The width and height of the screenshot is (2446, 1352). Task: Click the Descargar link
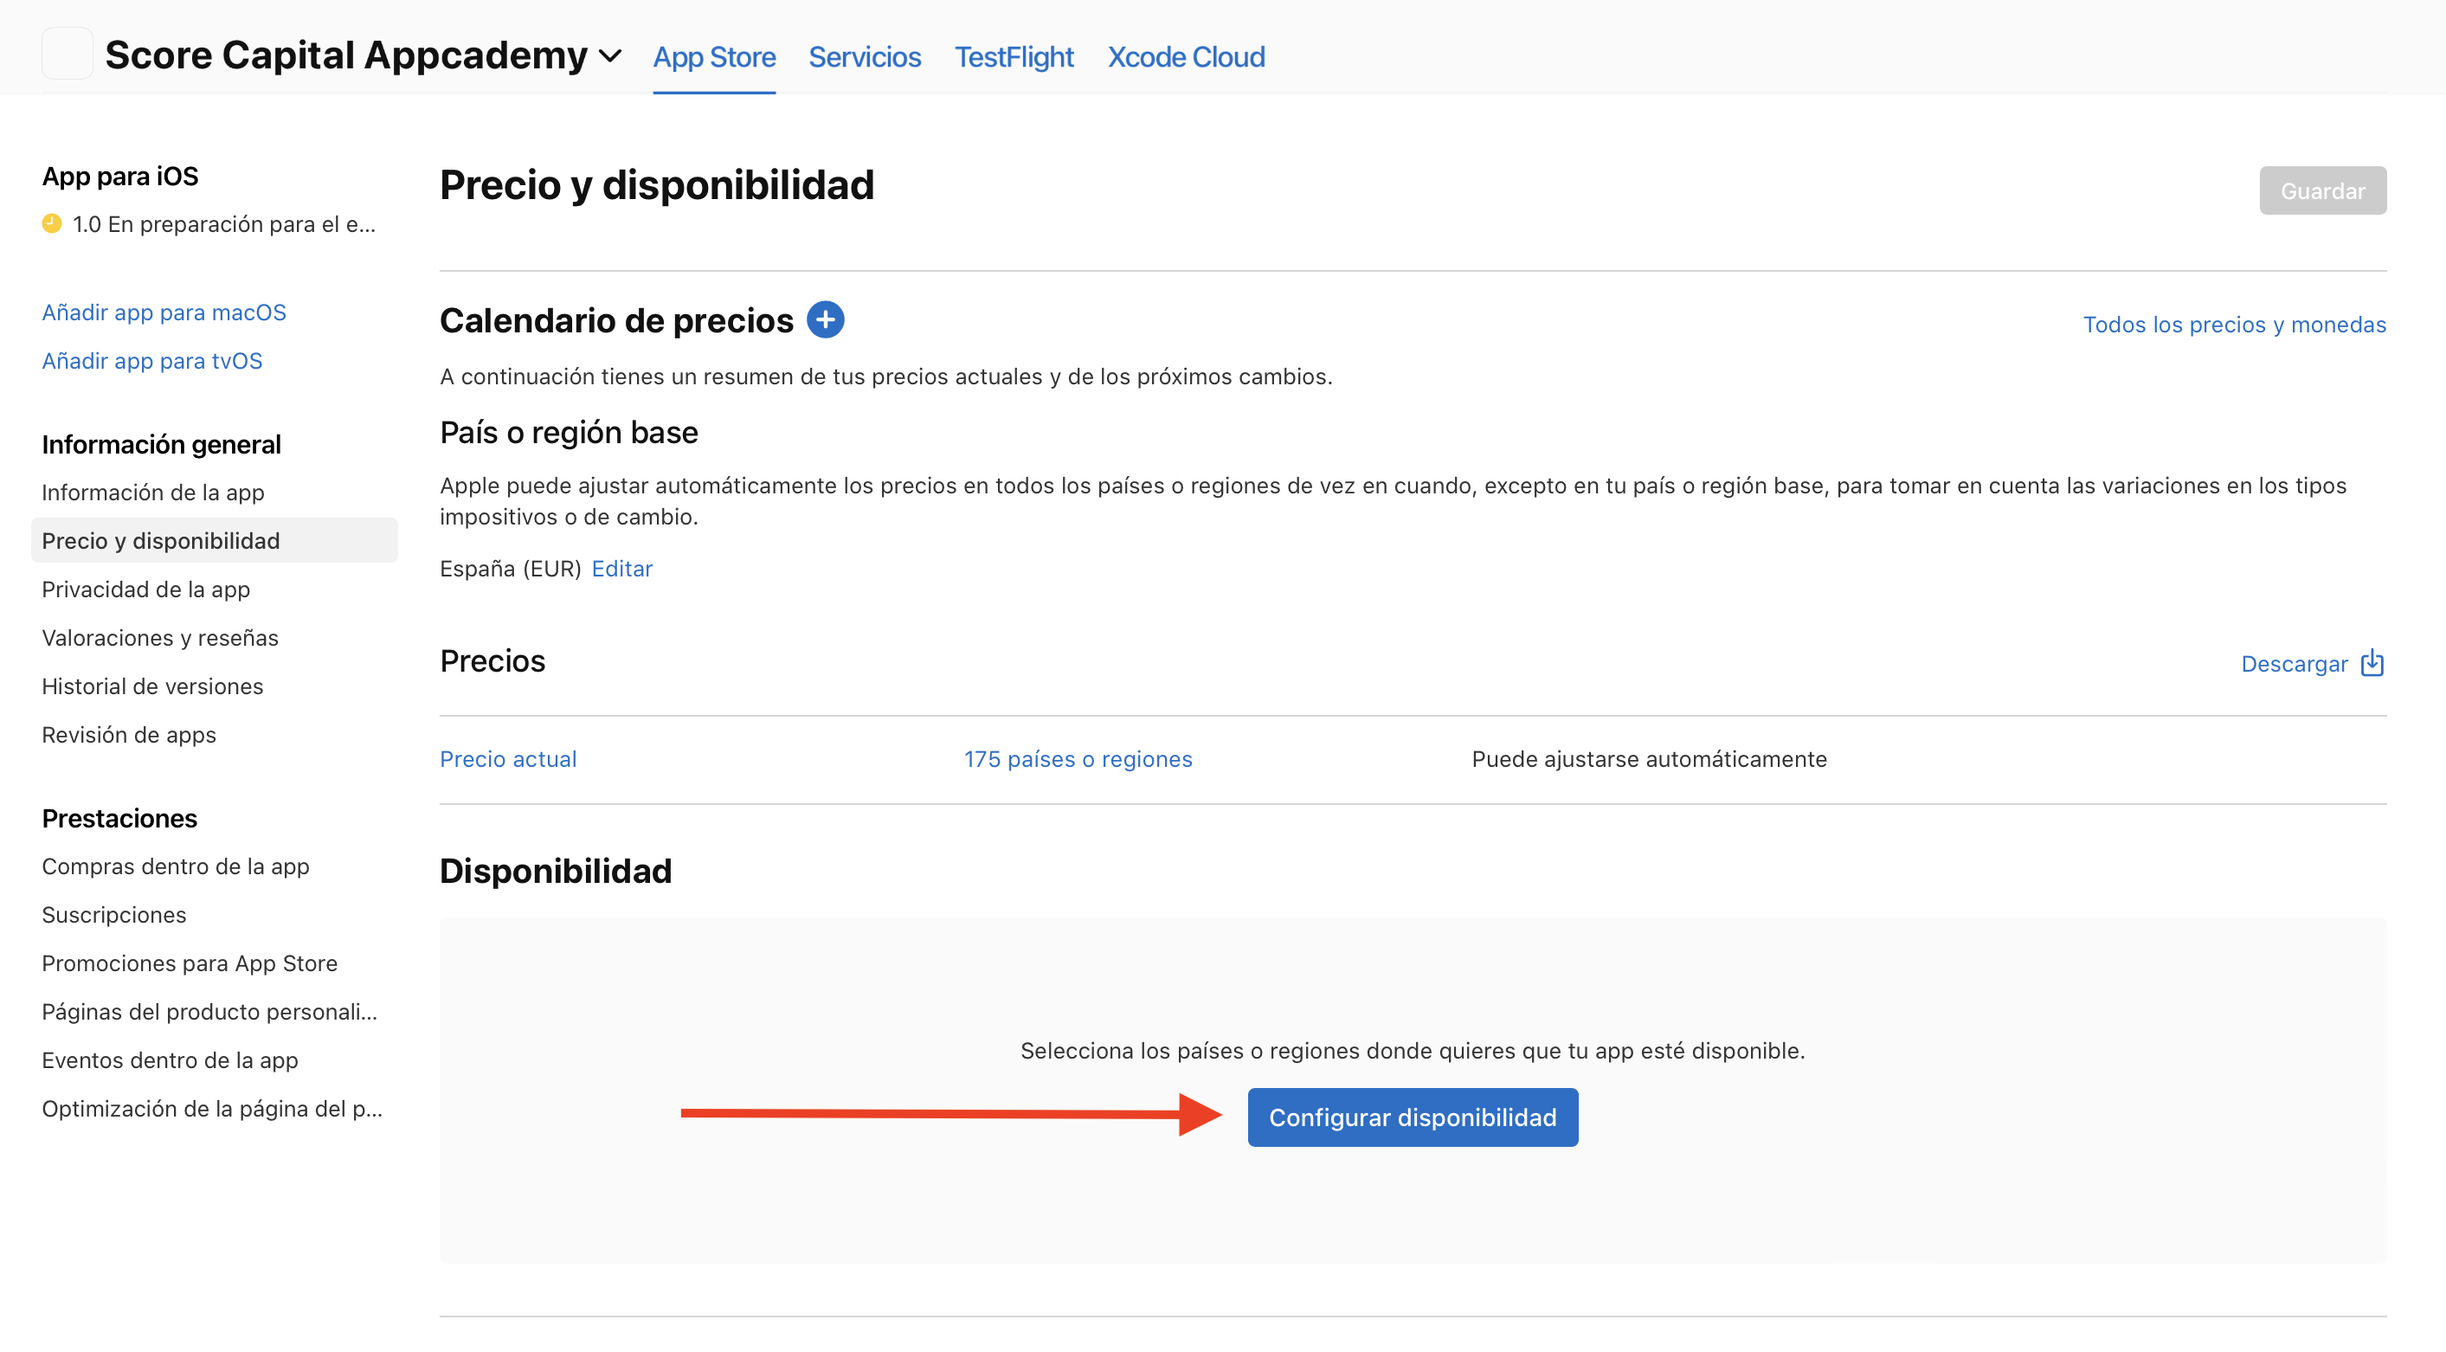2294,664
